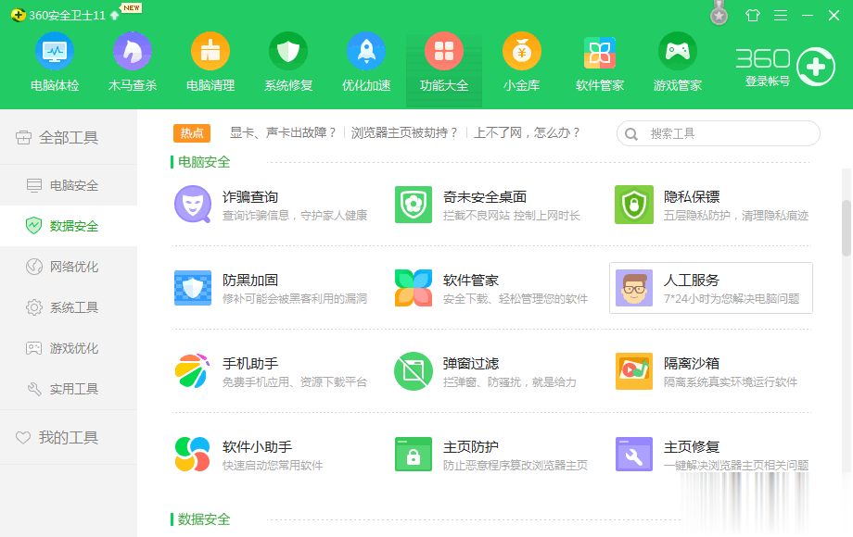Click 隔离沙箱 tool title text
The width and height of the screenshot is (853, 537).
[692, 363]
